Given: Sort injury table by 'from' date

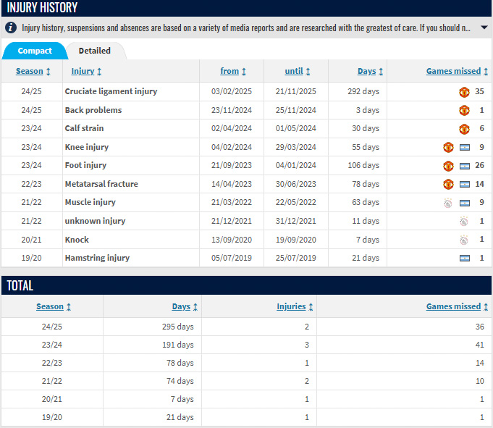Looking at the screenshot, I should pos(233,71).
